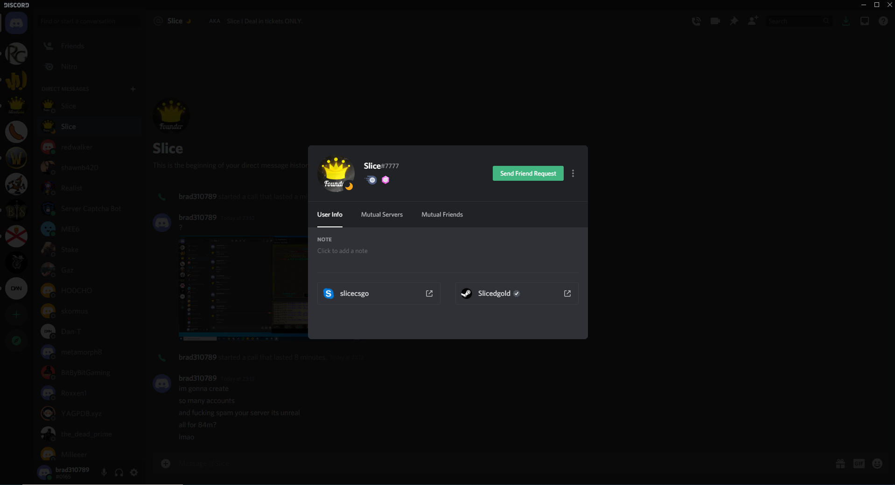Click the HypeSquad badge on Slice's profile

point(371,180)
